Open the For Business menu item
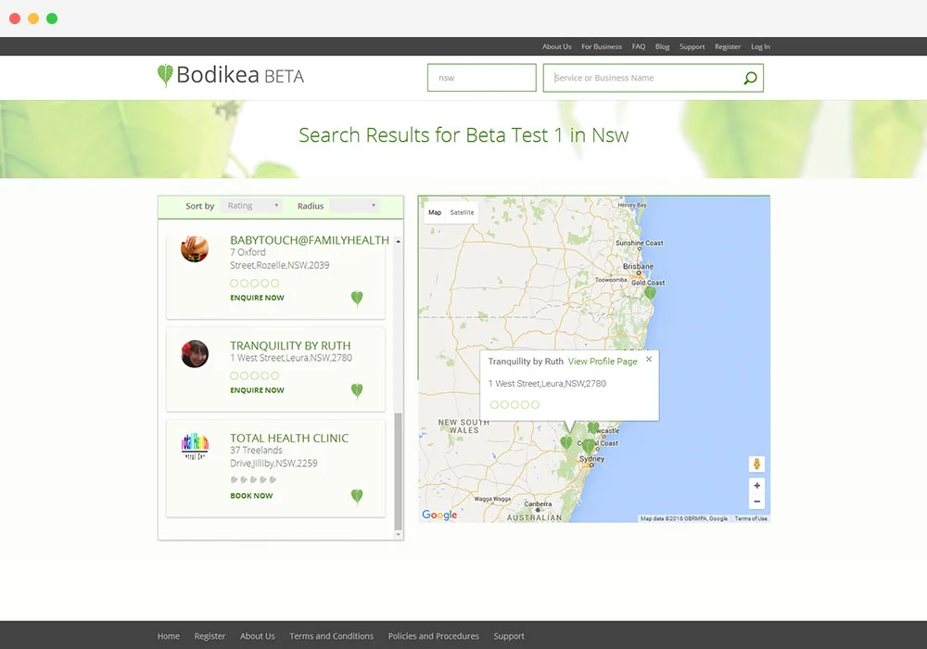 pyautogui.click(x=601, y=46)
